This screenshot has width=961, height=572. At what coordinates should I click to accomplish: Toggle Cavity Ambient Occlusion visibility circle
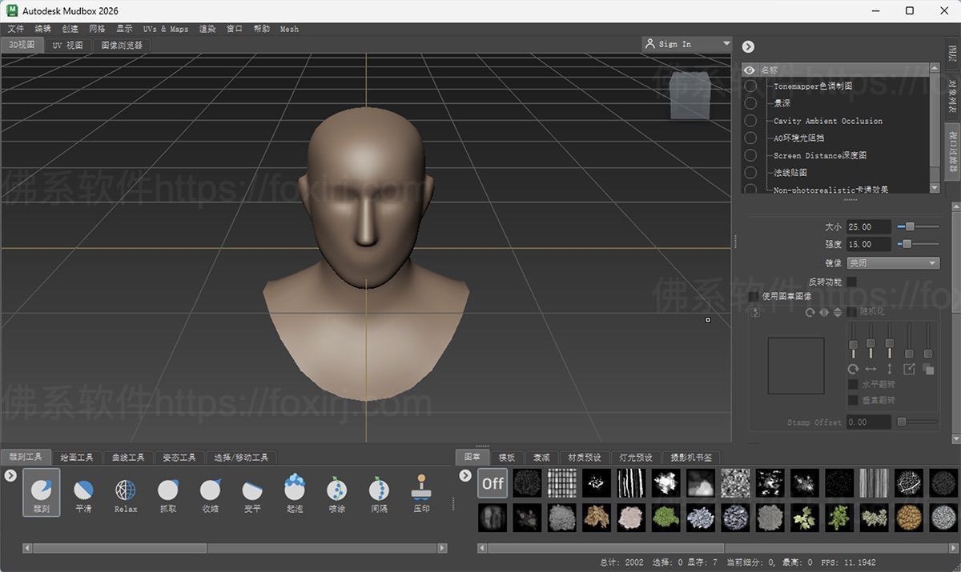pyautogui.click(x=750, y=121)
